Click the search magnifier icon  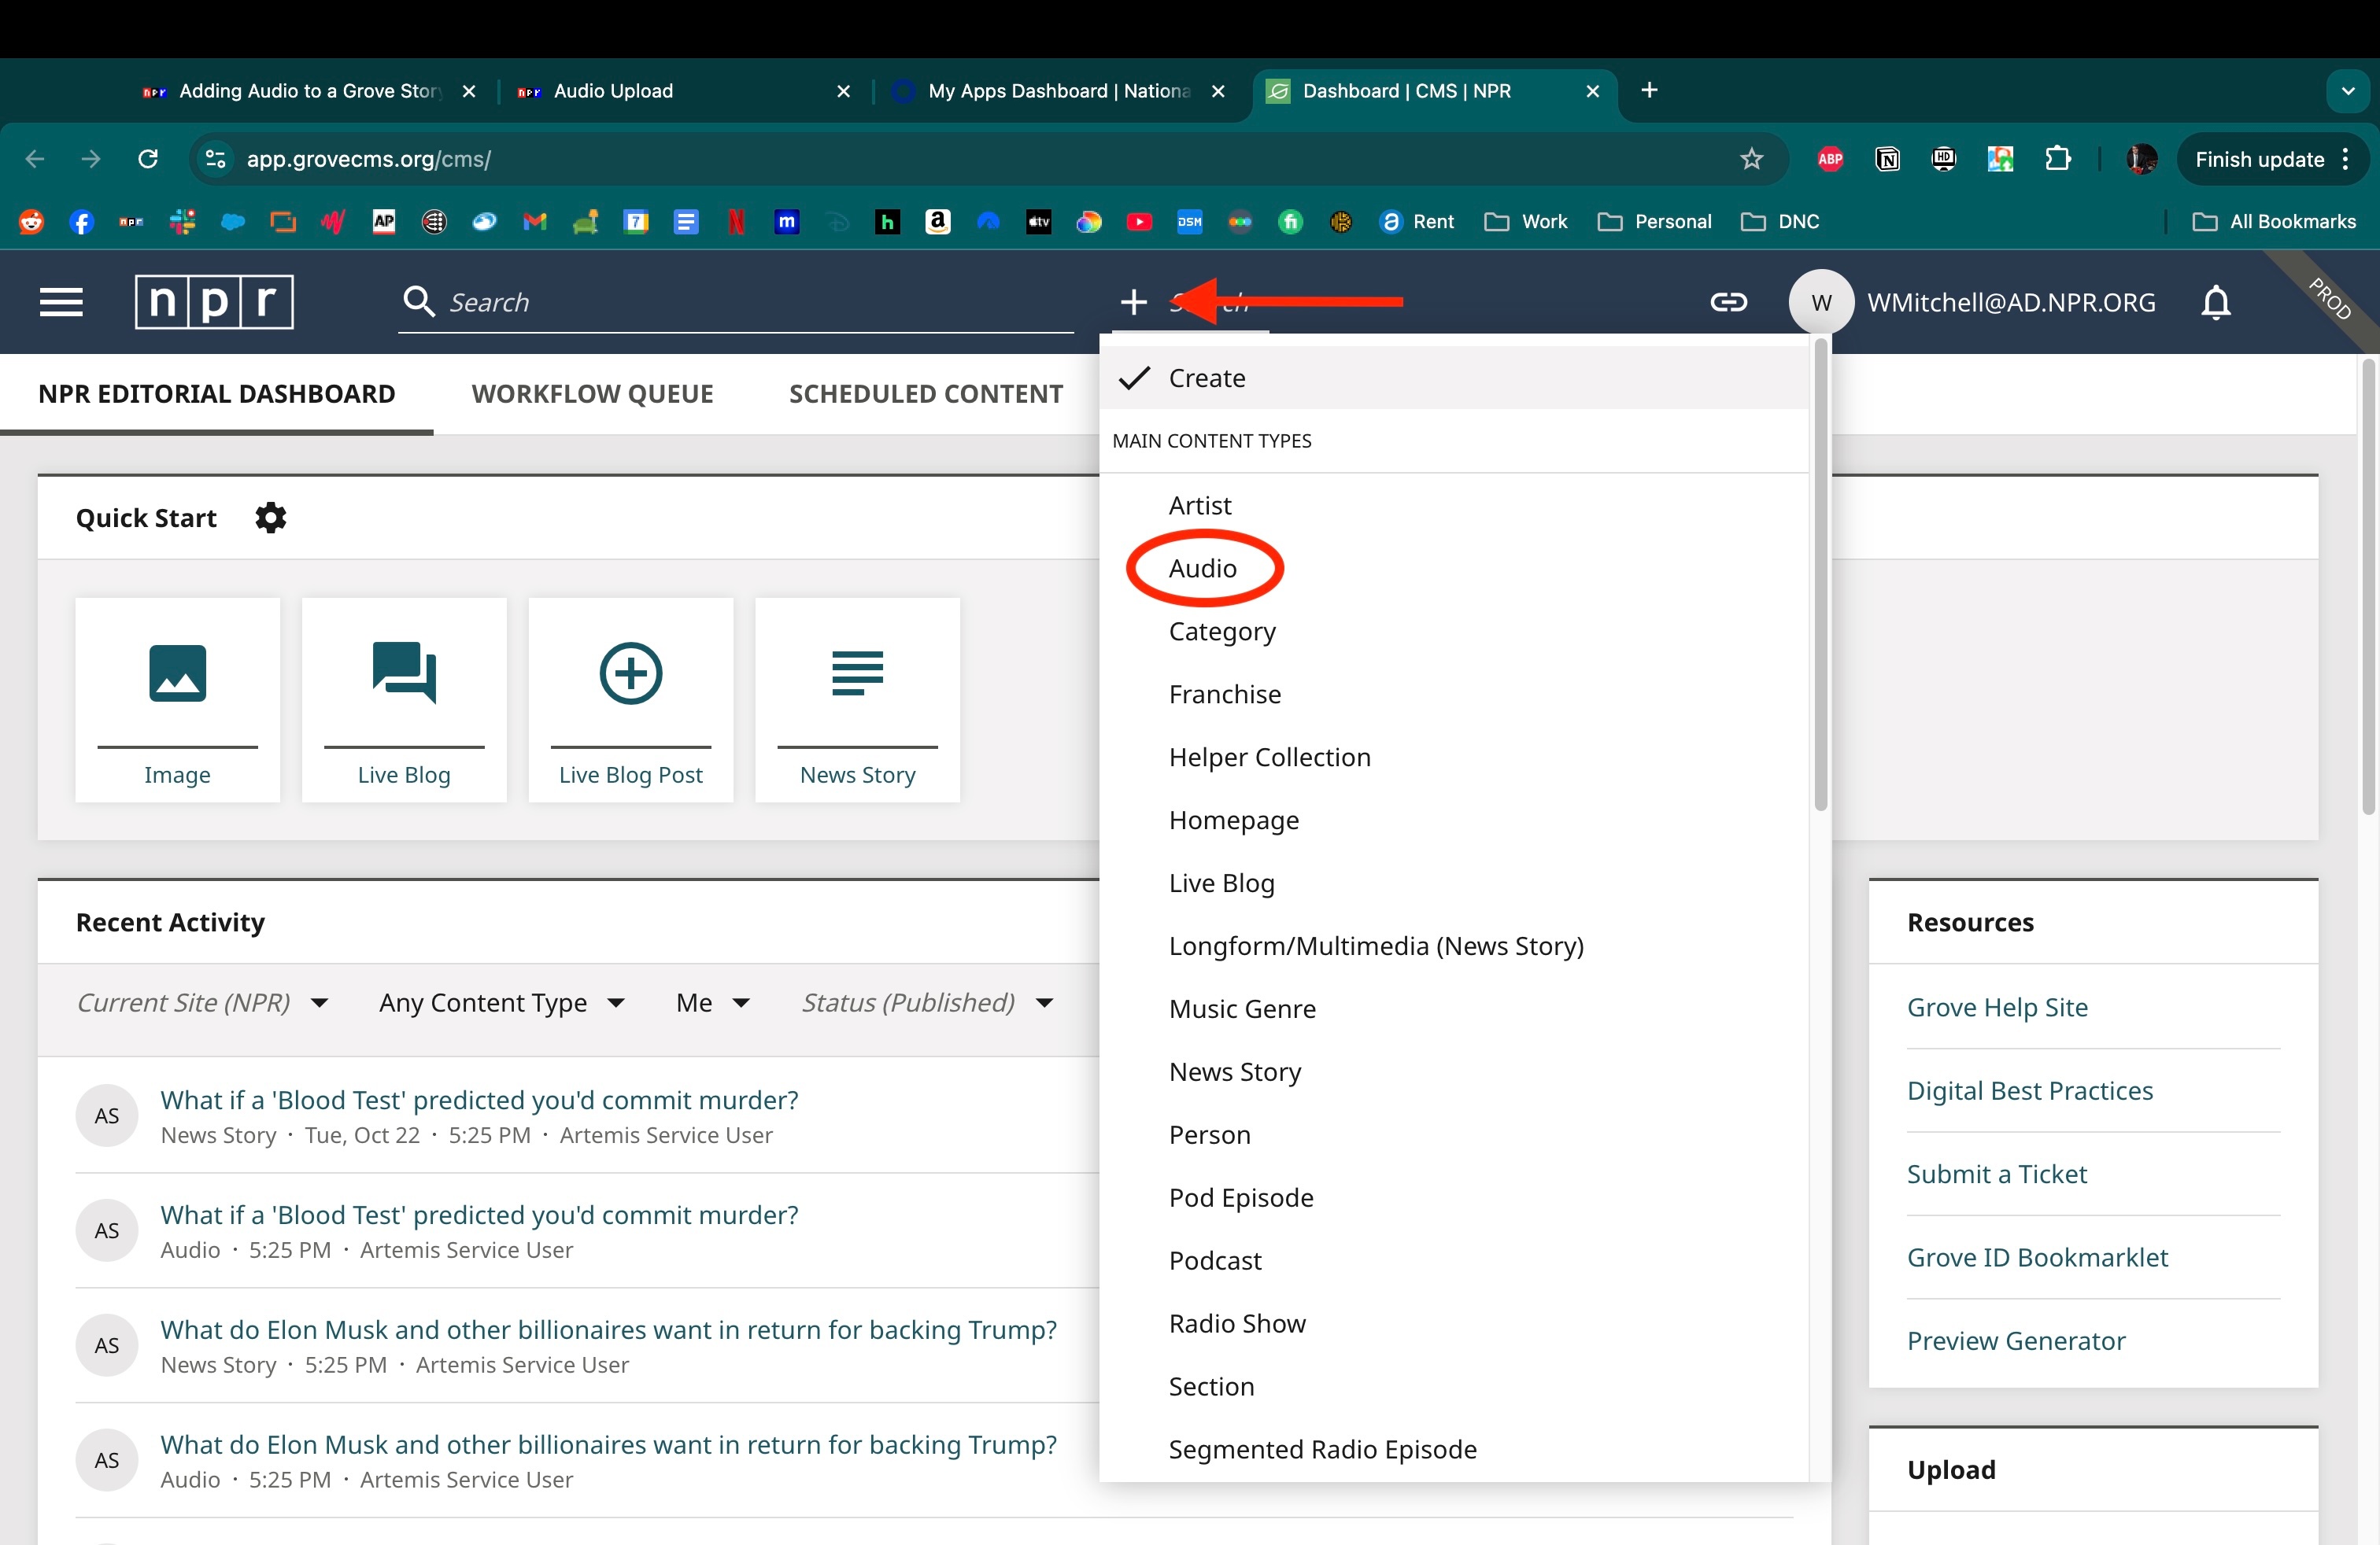tap(418, 302)
